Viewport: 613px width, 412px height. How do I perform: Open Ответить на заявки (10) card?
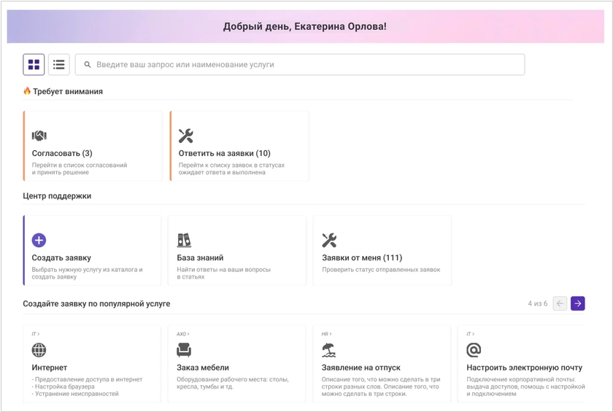coord(239,146)
